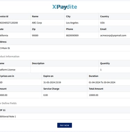
Task: Click the phone number 8829090909
Action: pyautogui.click(x=72, y=35)
